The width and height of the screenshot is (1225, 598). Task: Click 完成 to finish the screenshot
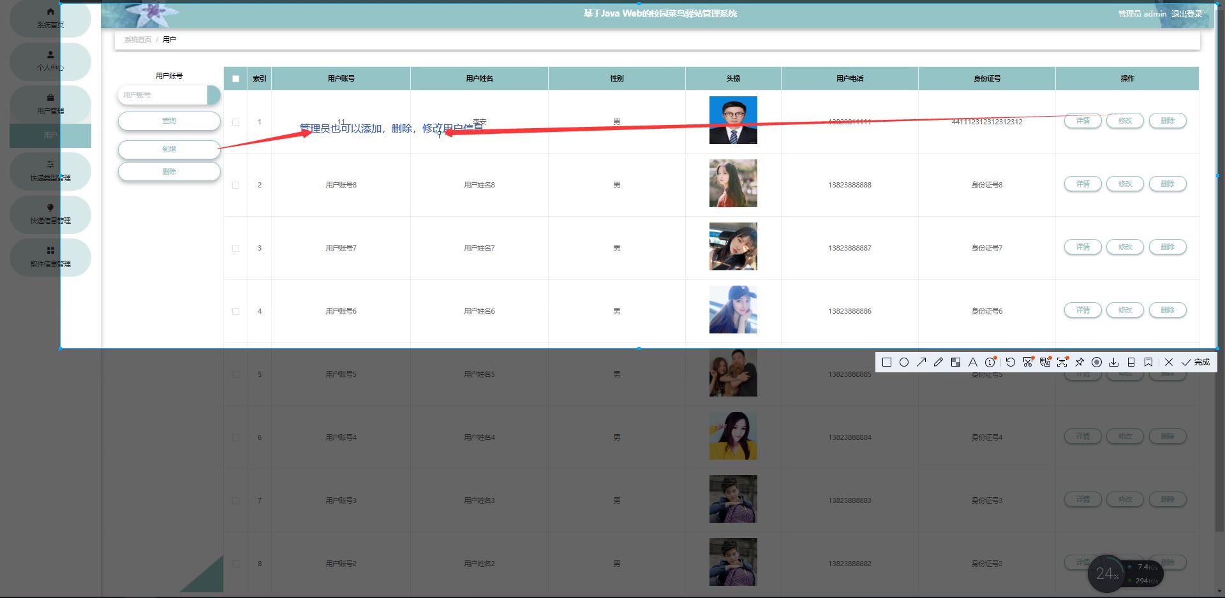coord(1196,362)
